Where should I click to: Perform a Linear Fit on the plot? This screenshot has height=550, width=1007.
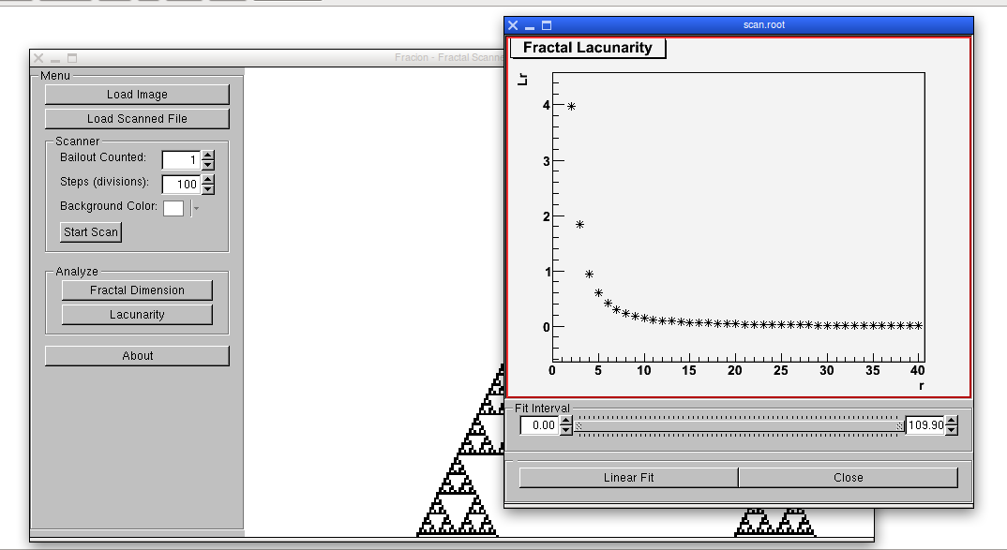(x=628, y=478)
